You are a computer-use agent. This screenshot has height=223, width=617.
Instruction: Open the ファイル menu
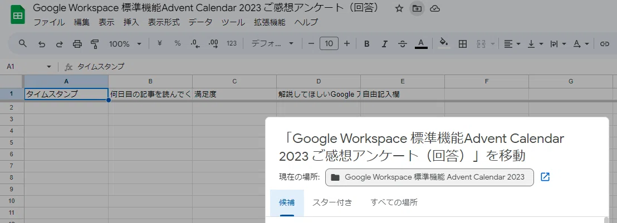point(49,22)
